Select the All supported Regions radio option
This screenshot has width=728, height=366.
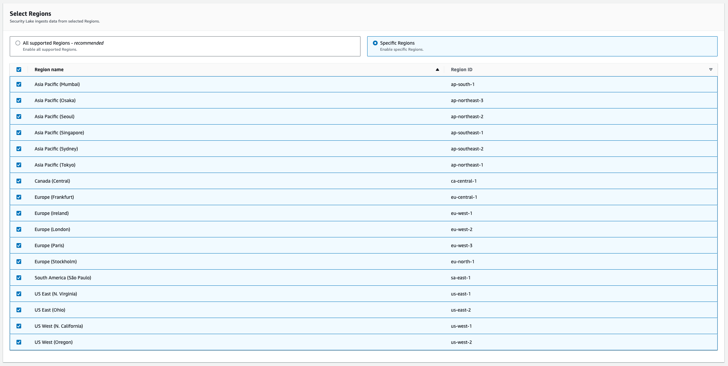tap(18, 43)
